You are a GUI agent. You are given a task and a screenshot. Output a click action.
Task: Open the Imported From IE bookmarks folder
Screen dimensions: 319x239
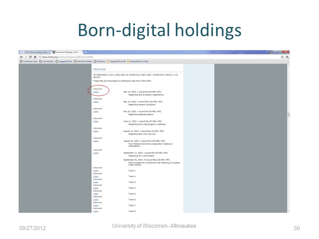pyautogui.click(x=116, y=61)
